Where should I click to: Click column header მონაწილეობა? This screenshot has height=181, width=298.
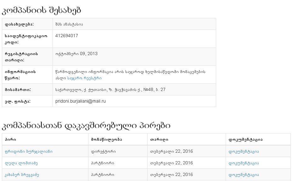(106, 139)
